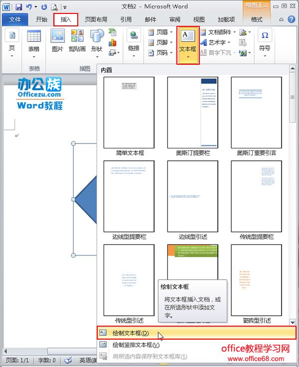Click the Save icon in quick access toolbar
Viewport: 299px width, 367px height.
point(18,7)
